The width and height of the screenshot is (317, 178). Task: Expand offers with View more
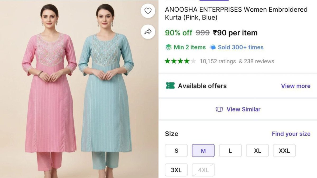[x=296, y=86]
